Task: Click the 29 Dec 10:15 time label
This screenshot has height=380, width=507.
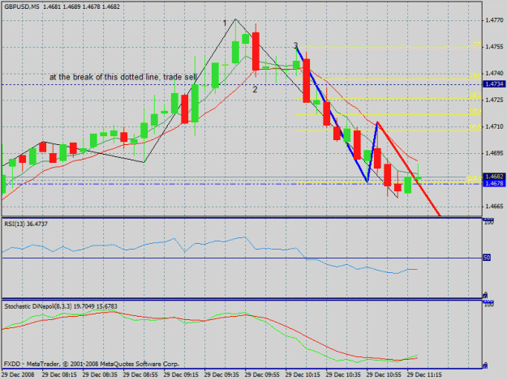Action: click(x=303, y=375)
